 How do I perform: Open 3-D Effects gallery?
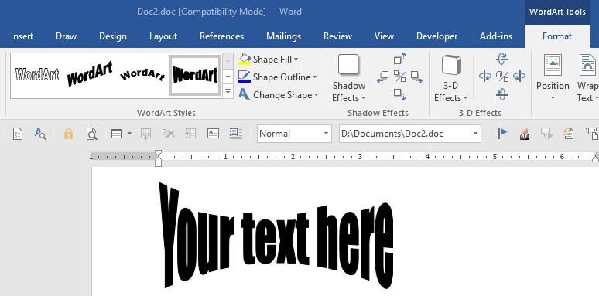(x=450, y=79)
